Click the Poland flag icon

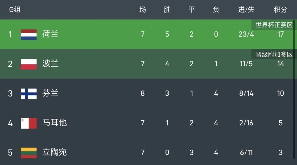click(28, 64)
